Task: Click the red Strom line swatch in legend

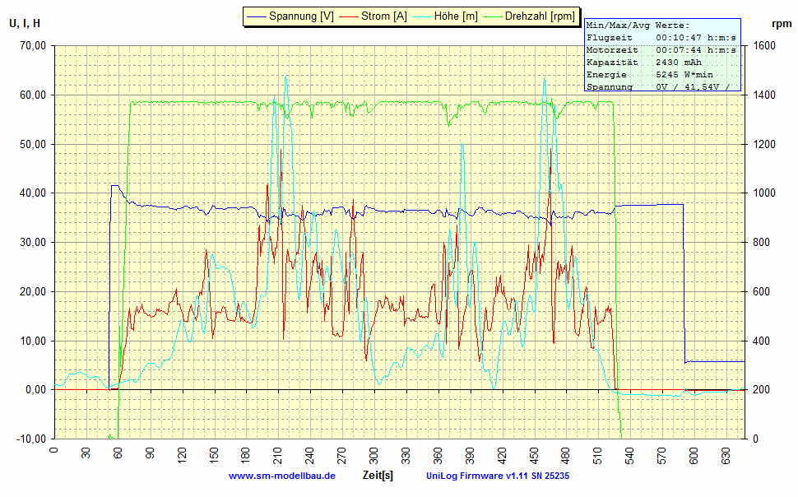Action: (x=348, y=16)
